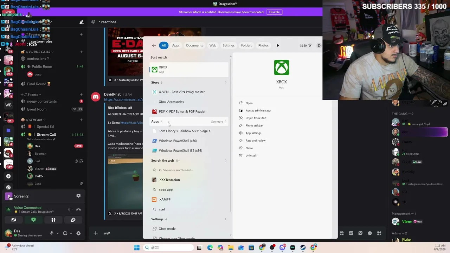Collapse the PUBLIC CALLS category
This screenshot has width=450, height=253.
click(x=37, y=52)
